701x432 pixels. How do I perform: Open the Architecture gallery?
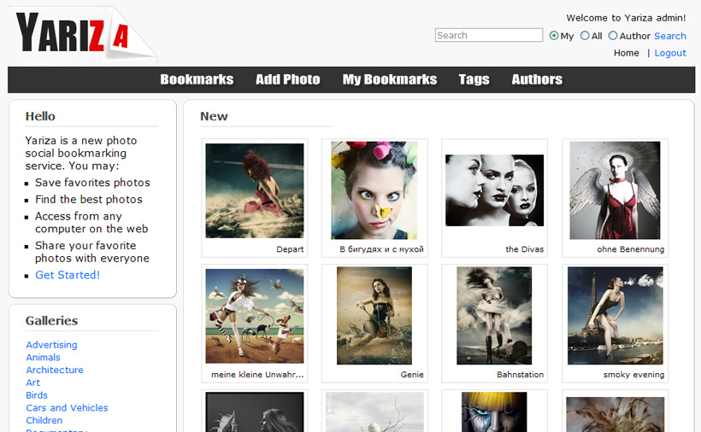[55, 370]
